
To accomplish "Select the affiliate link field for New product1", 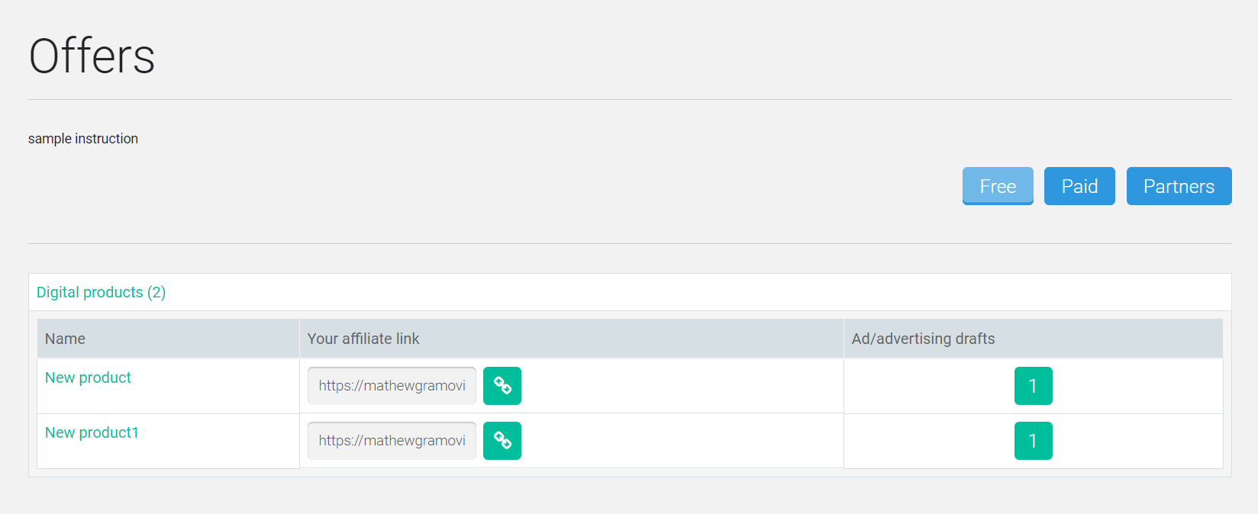I will click(x=392, y=441).
